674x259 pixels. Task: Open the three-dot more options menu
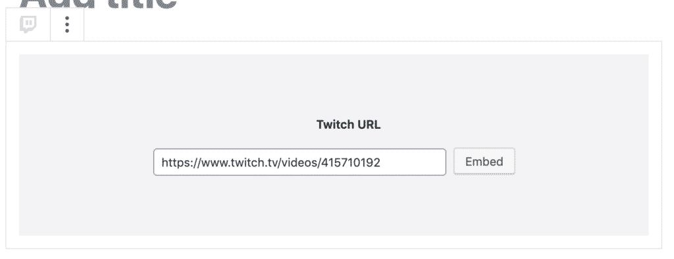click(67, 24)
